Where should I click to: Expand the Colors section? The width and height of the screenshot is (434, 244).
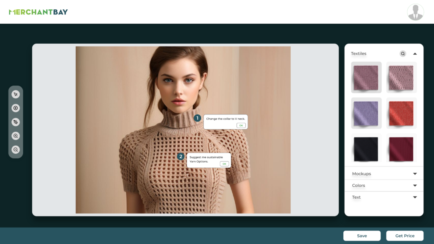point(384,186)
